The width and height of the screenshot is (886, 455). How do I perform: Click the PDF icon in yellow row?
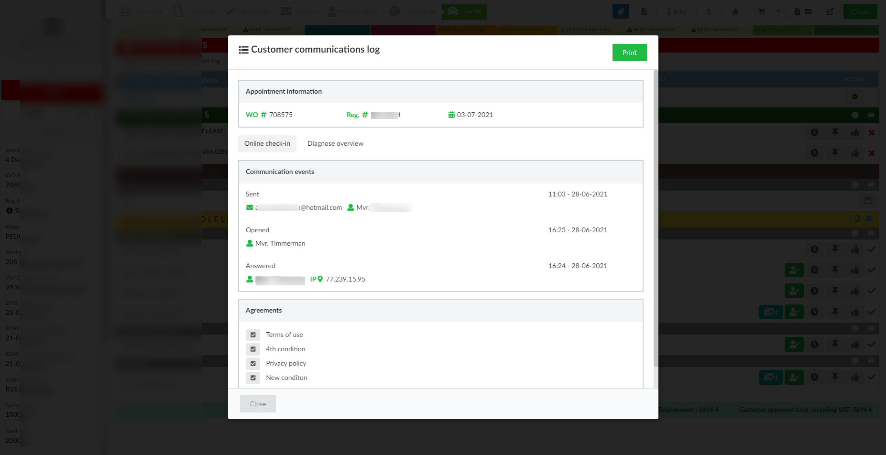click(857, 218)
